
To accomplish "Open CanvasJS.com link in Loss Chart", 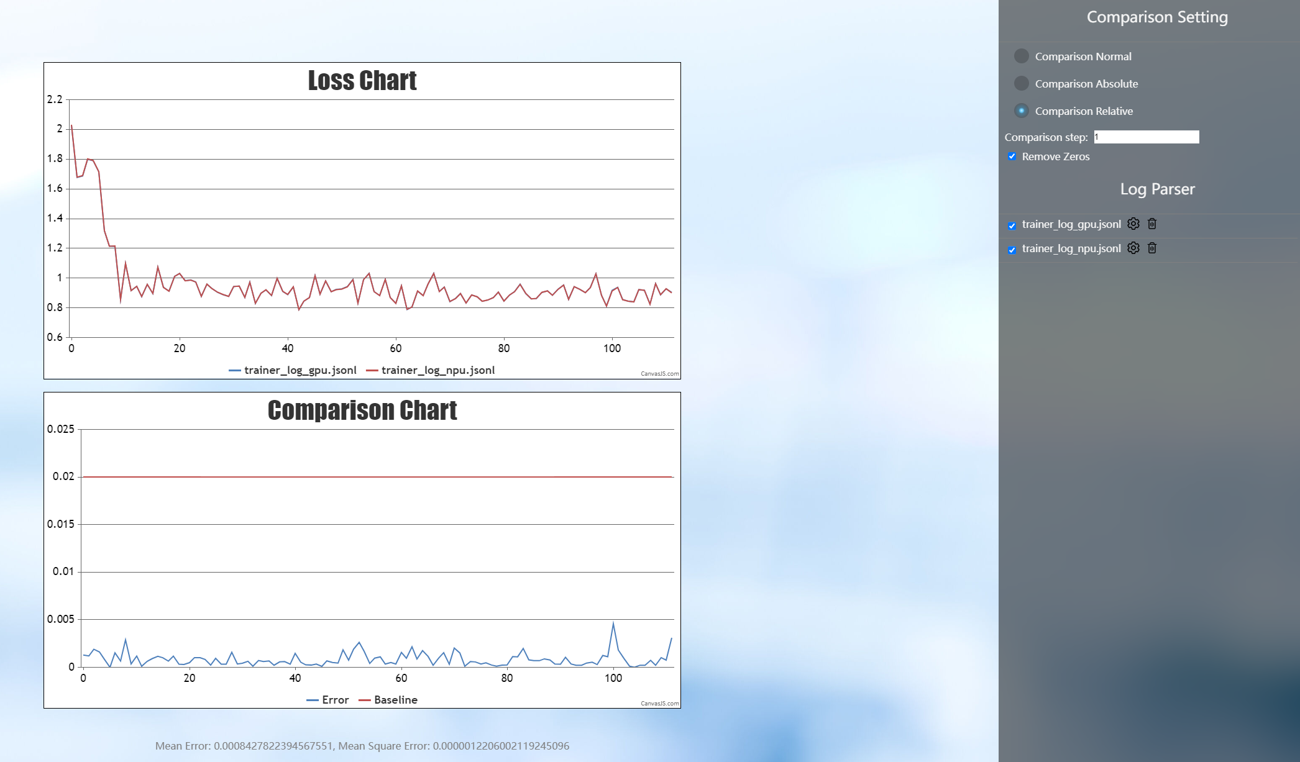I will point(660,374).
